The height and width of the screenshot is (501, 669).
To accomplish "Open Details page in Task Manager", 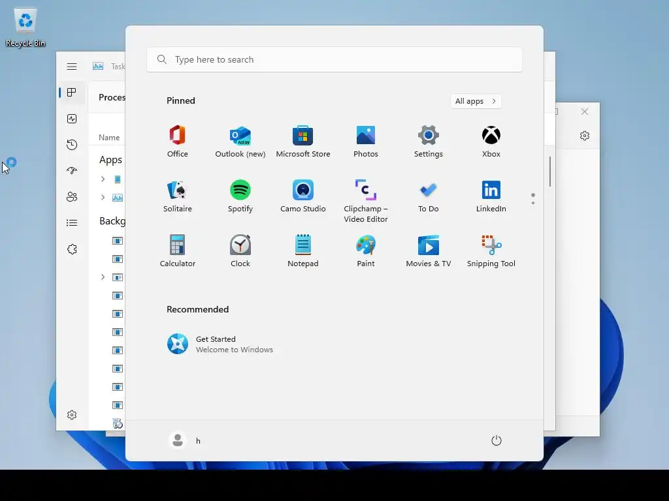I will click(x=72, y=223).
